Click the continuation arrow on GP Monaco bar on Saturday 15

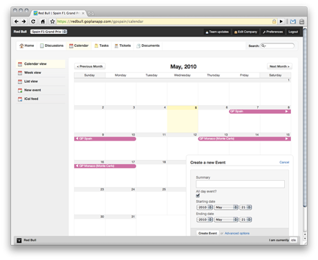tap(287, 139)
